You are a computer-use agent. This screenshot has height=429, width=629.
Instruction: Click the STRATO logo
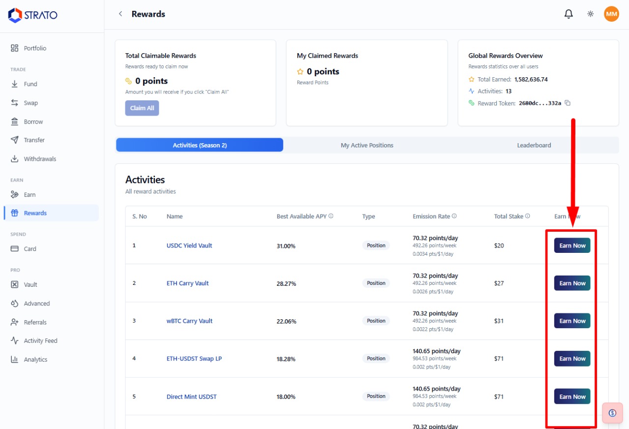click(33, 15)
